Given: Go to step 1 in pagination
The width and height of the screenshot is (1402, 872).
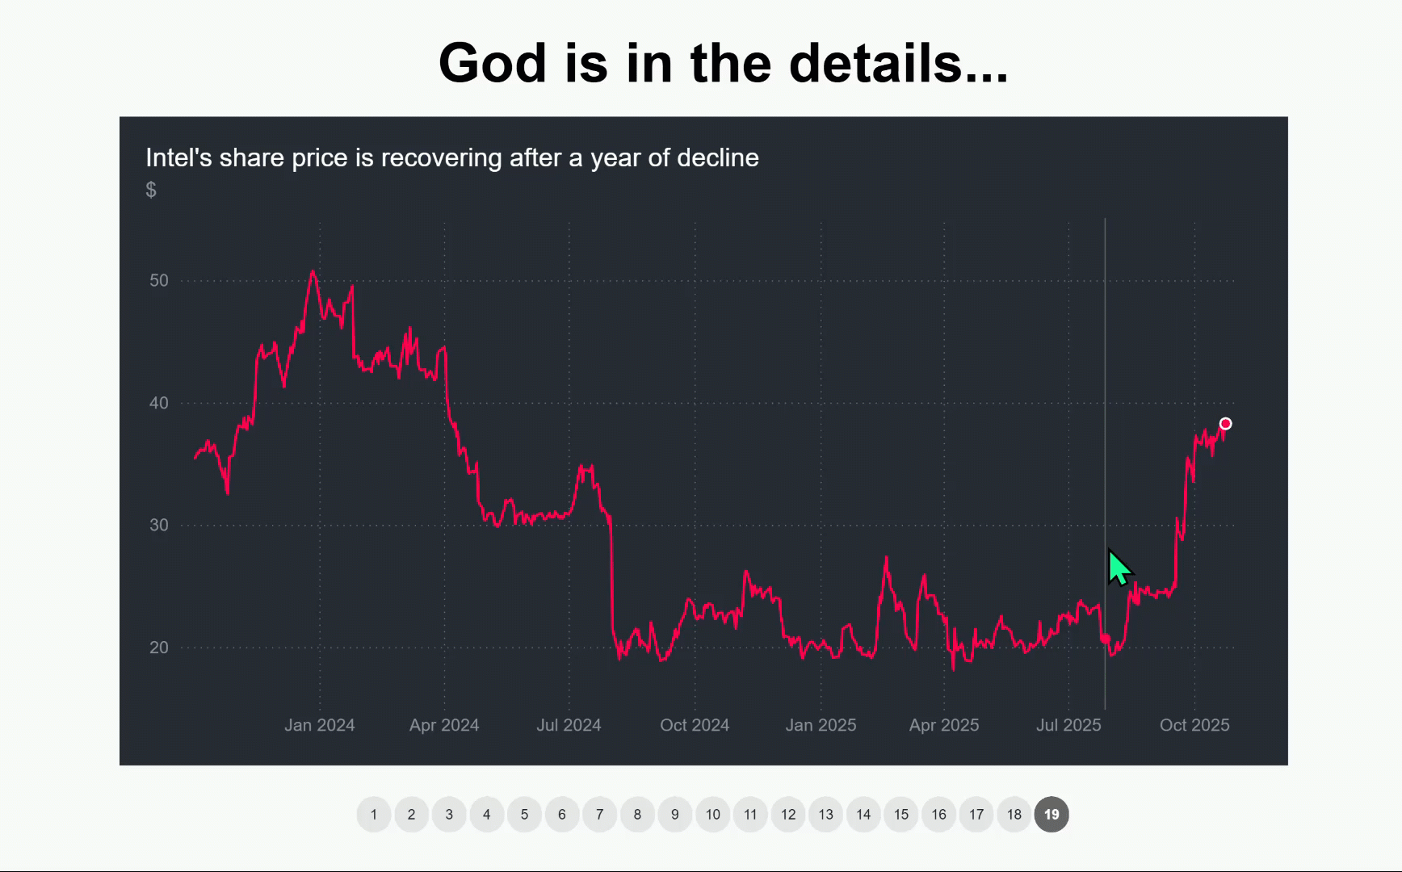Looking at the screenshot, I should tap(374, 814).
